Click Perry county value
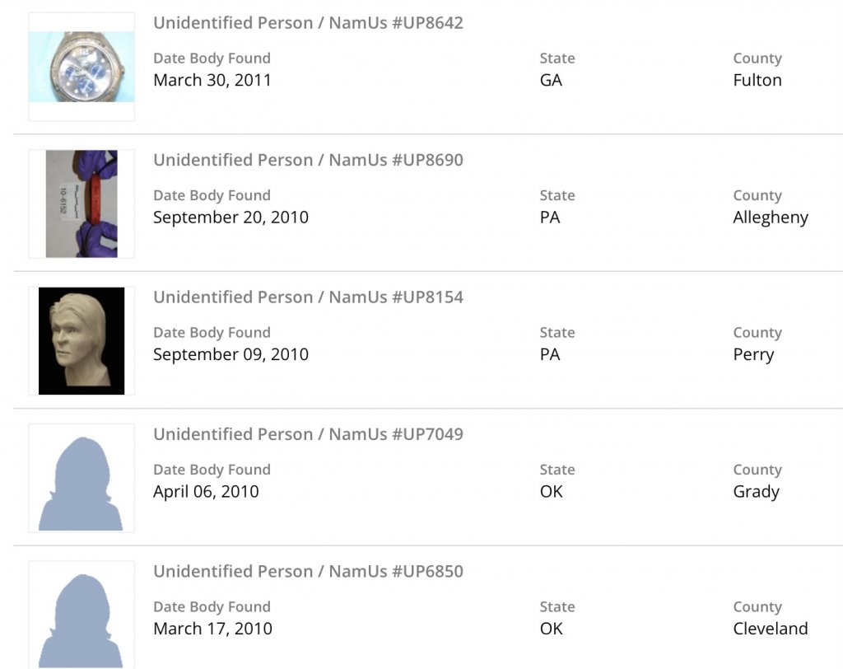 point(753,355)
